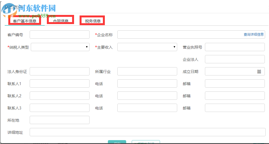This screenshot has height=144, width=269.
Task: Click the 客户编号 input field
Action: pos(60,35)
